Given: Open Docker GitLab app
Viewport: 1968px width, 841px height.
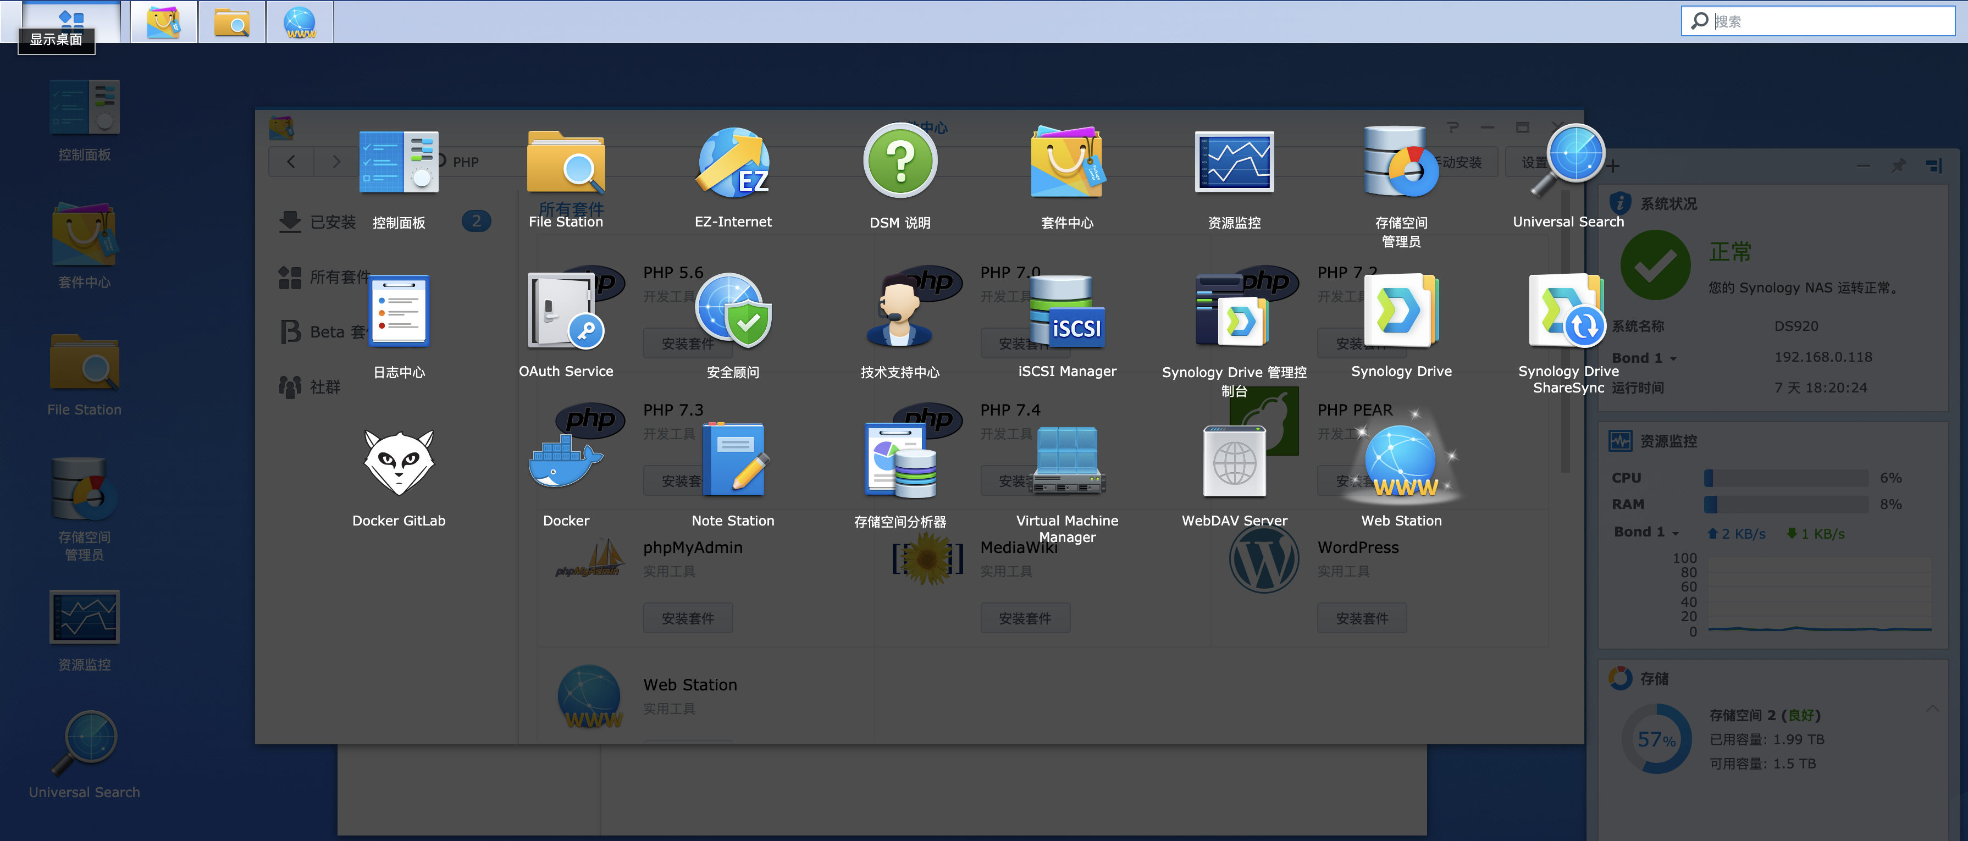Looking at the screenshot, I should pos(399,462).
